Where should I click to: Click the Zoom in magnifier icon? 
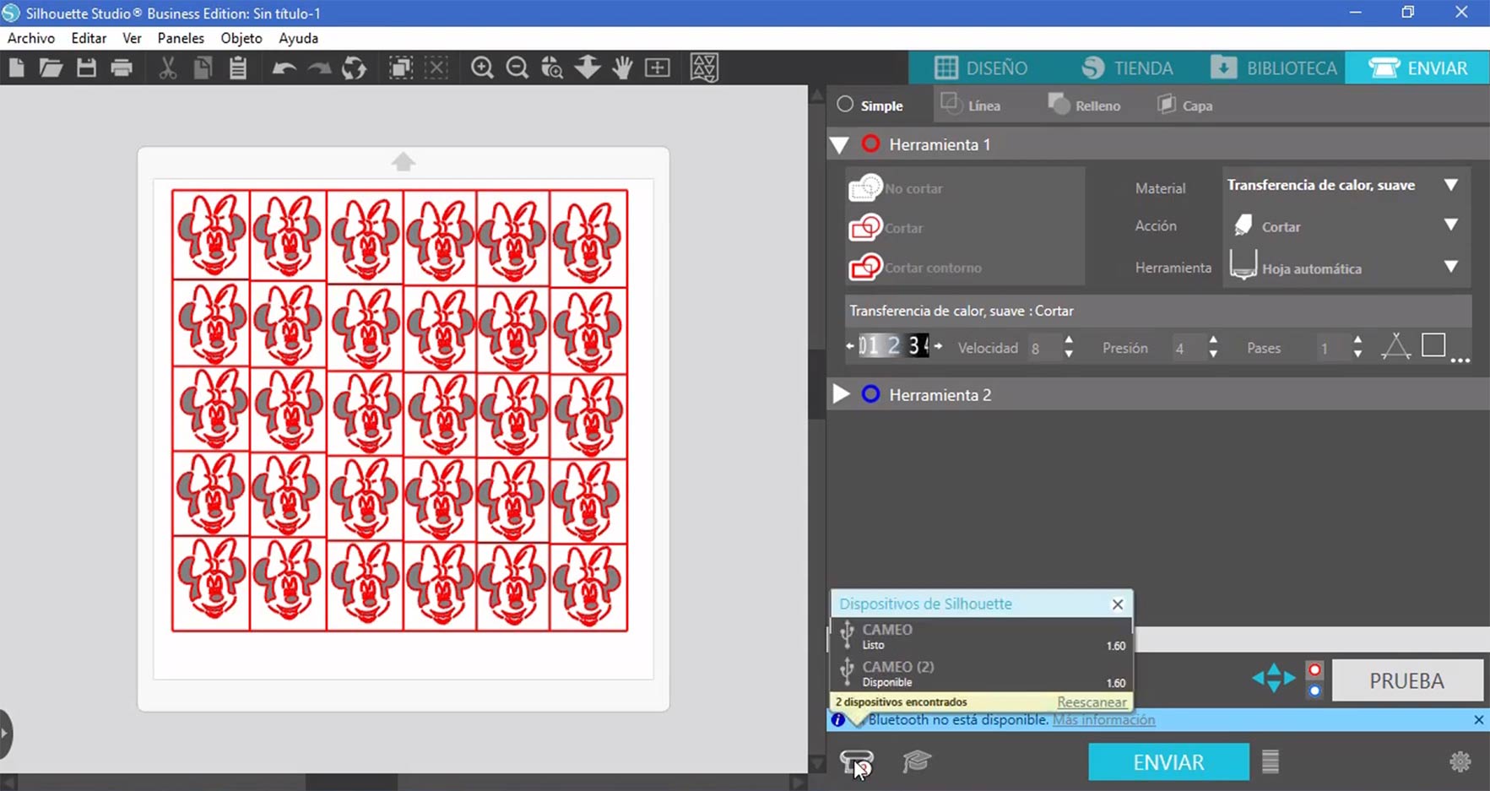(x=482, y=68)
